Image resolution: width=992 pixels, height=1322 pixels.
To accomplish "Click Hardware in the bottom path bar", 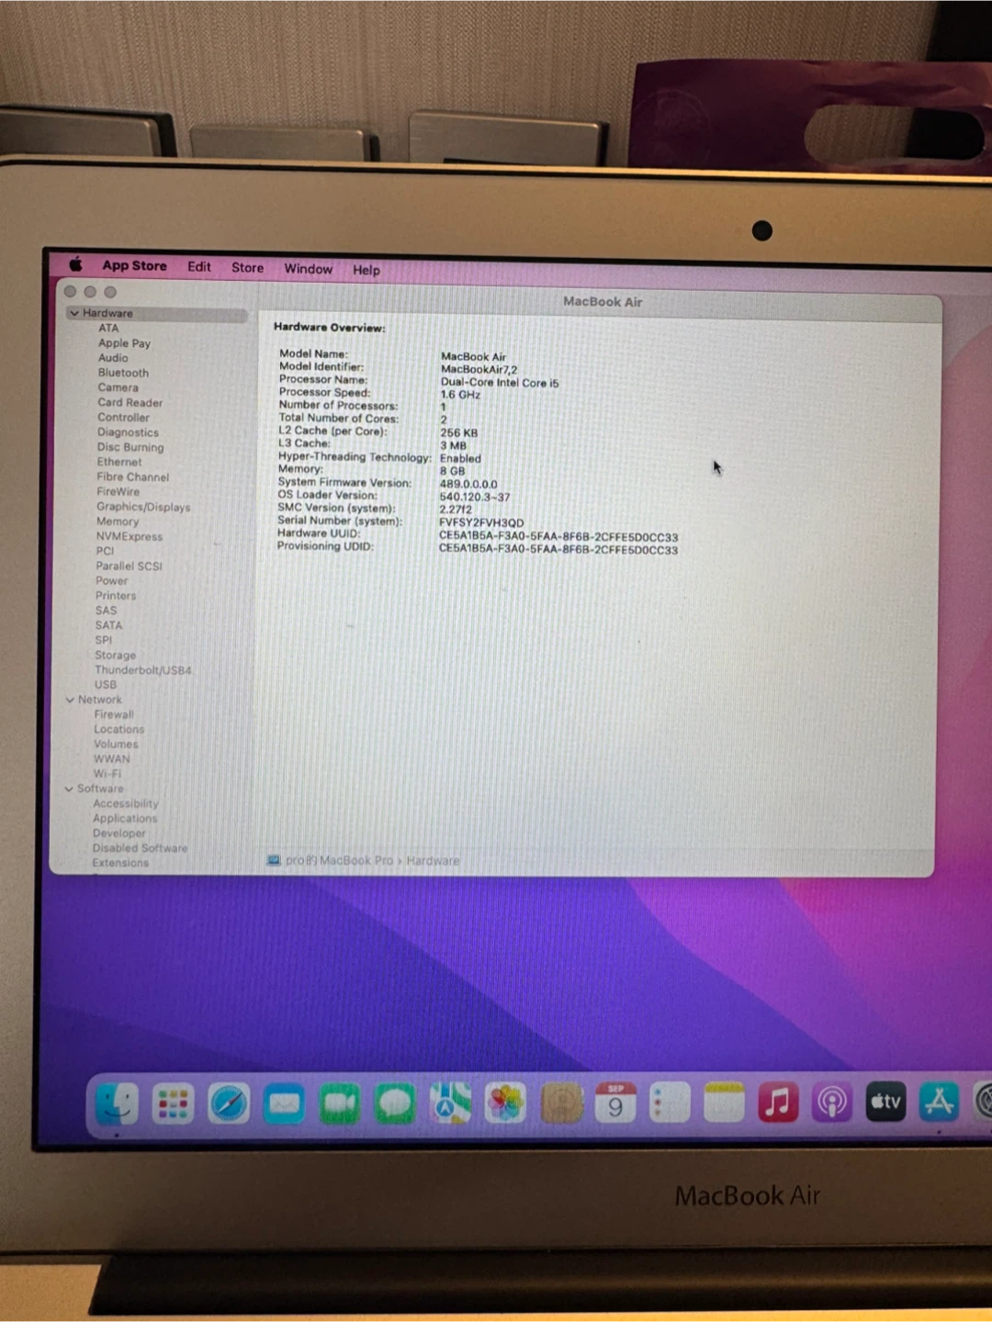I will point(433,860).
